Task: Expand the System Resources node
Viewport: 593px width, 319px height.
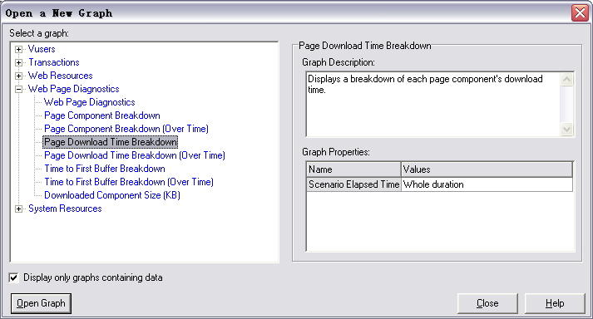Action: (18, 209)
